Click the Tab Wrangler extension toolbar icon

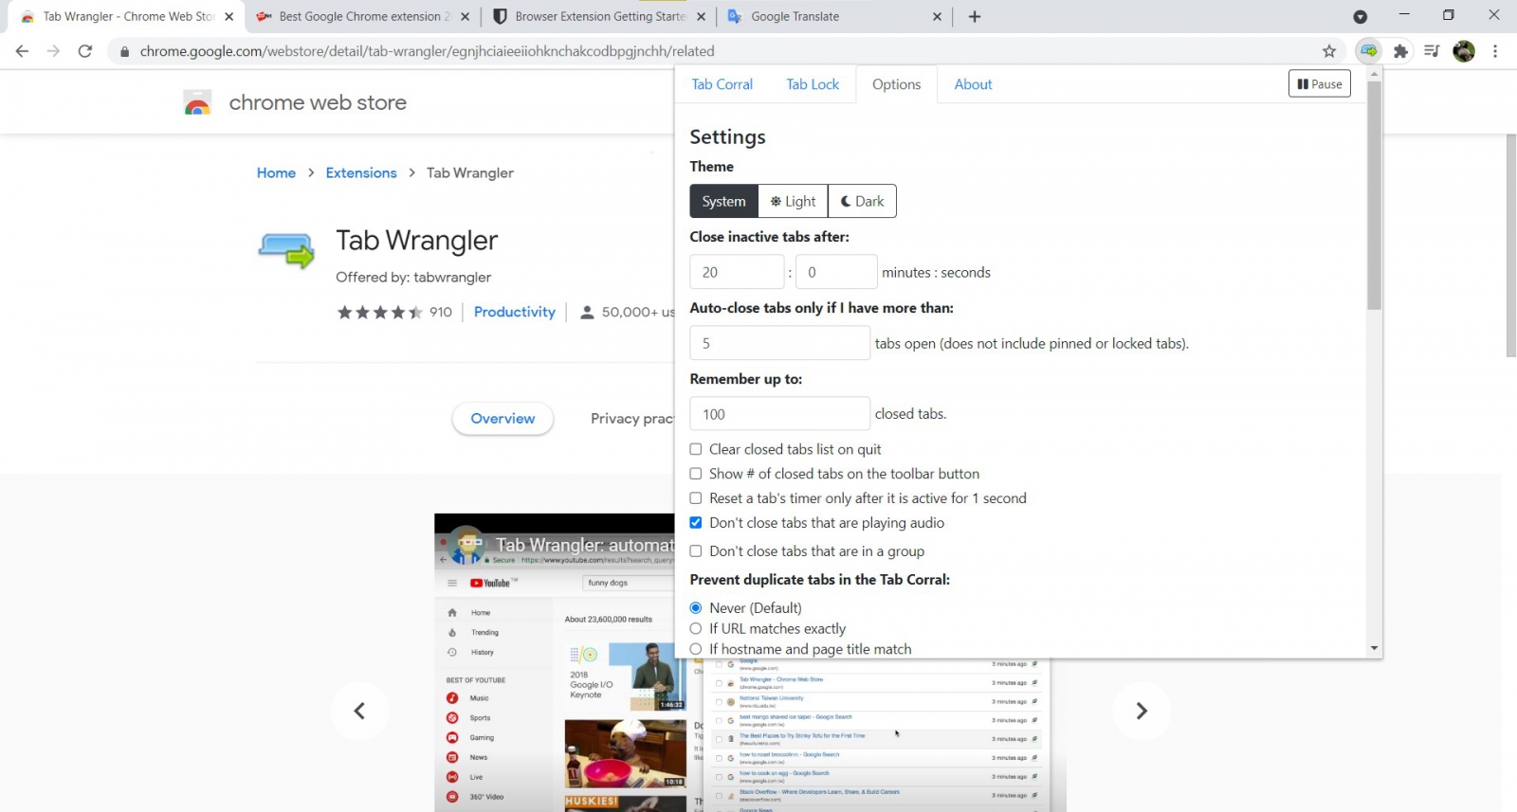[1368, 51]
